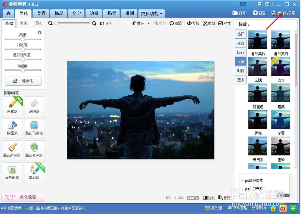Click the 清晰度 sharpness slider handle
The image size is (301, 214).
tap(23, 70)
